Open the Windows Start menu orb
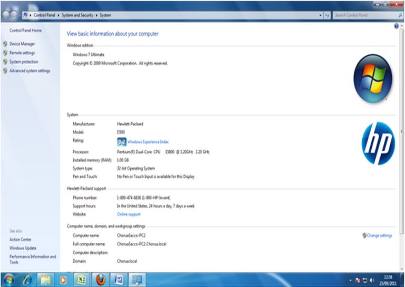Viewport: 405px width, 287px height. [9, 279]
